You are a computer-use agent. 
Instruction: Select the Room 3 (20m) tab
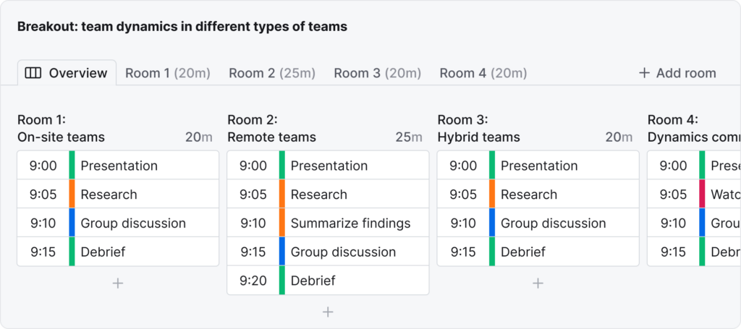pyautogui.click(x=377, y=73)
